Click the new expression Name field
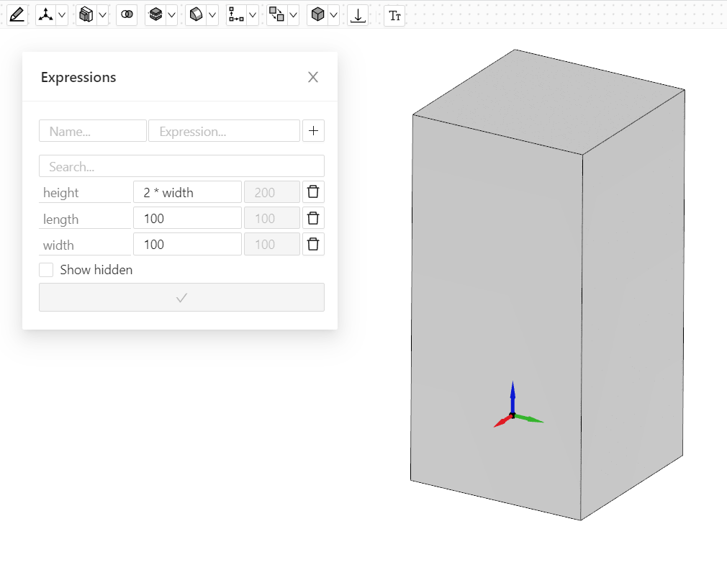The width and height of the screenshot is (727, 570). (x=93, y=131)
